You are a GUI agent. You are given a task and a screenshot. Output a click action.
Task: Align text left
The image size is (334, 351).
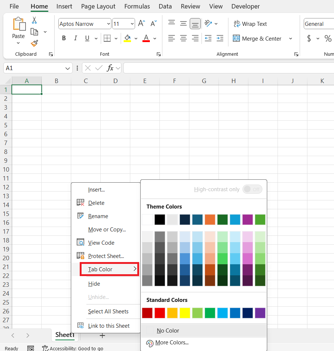172,38
